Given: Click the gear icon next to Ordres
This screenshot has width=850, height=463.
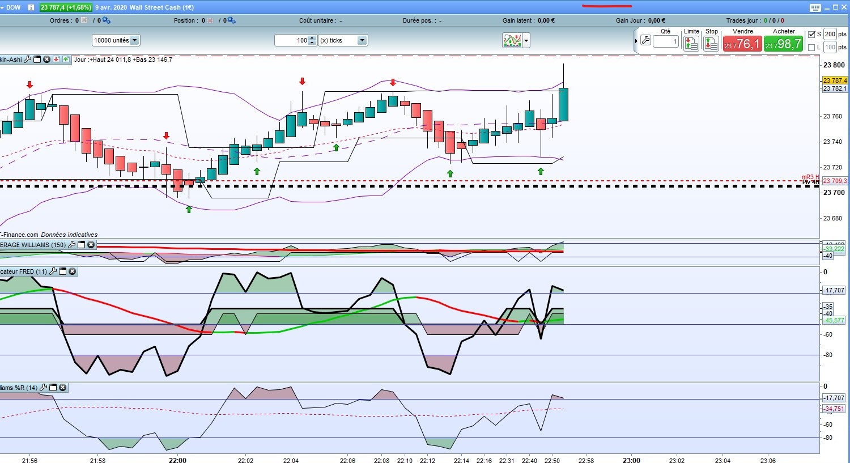Looking at the screenshot, I should coord(106,20).
